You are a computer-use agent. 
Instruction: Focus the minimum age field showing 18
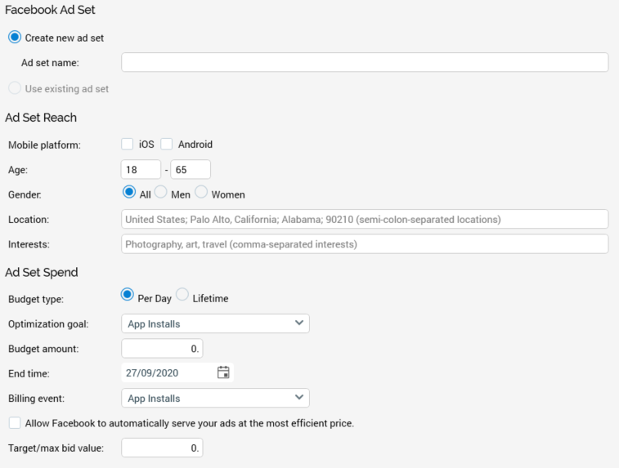pos(141,169)
